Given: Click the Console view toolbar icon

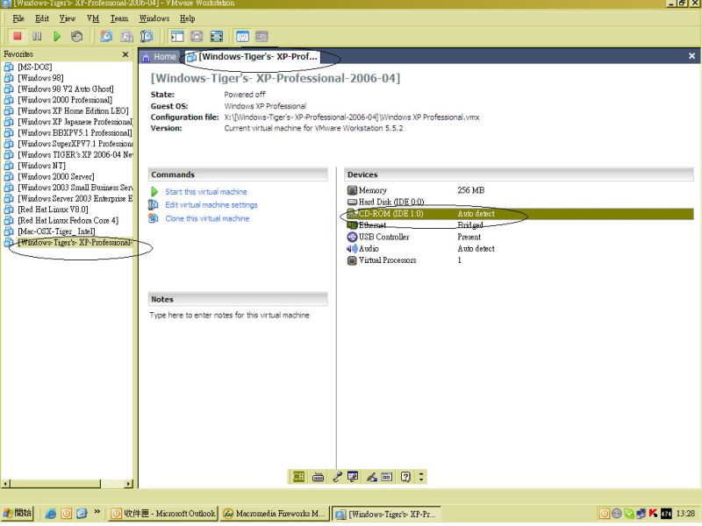Looking at the screenshot, I should (261, 36).
